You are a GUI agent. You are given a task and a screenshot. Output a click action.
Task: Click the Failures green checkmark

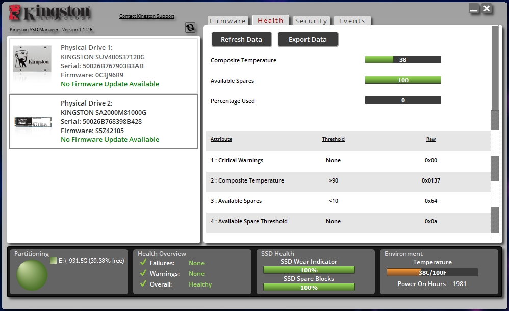[143, 262]
